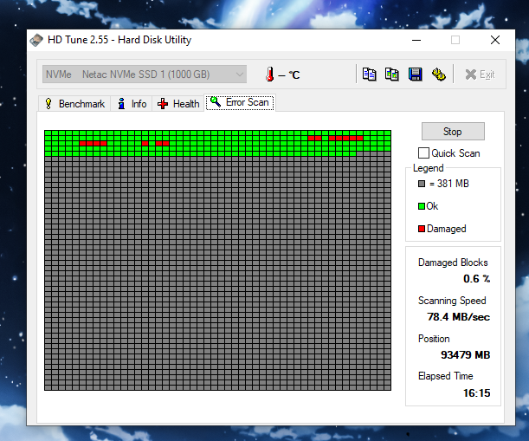The width and height of the screenshot is (529, 441).
Task: Switch to the Info tab
Action: (x=132, y=104)
